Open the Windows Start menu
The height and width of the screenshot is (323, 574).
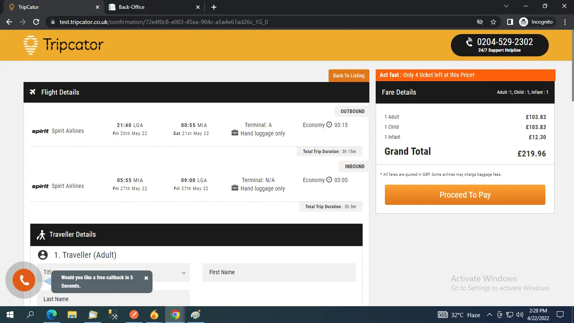pos(10,315)
